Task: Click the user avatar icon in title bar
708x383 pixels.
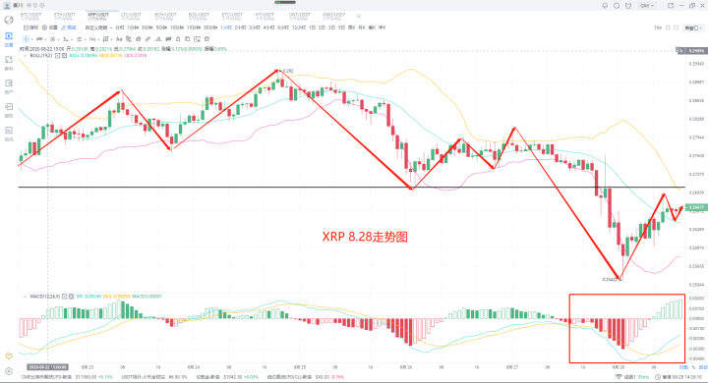Action: tap(7, 6)
